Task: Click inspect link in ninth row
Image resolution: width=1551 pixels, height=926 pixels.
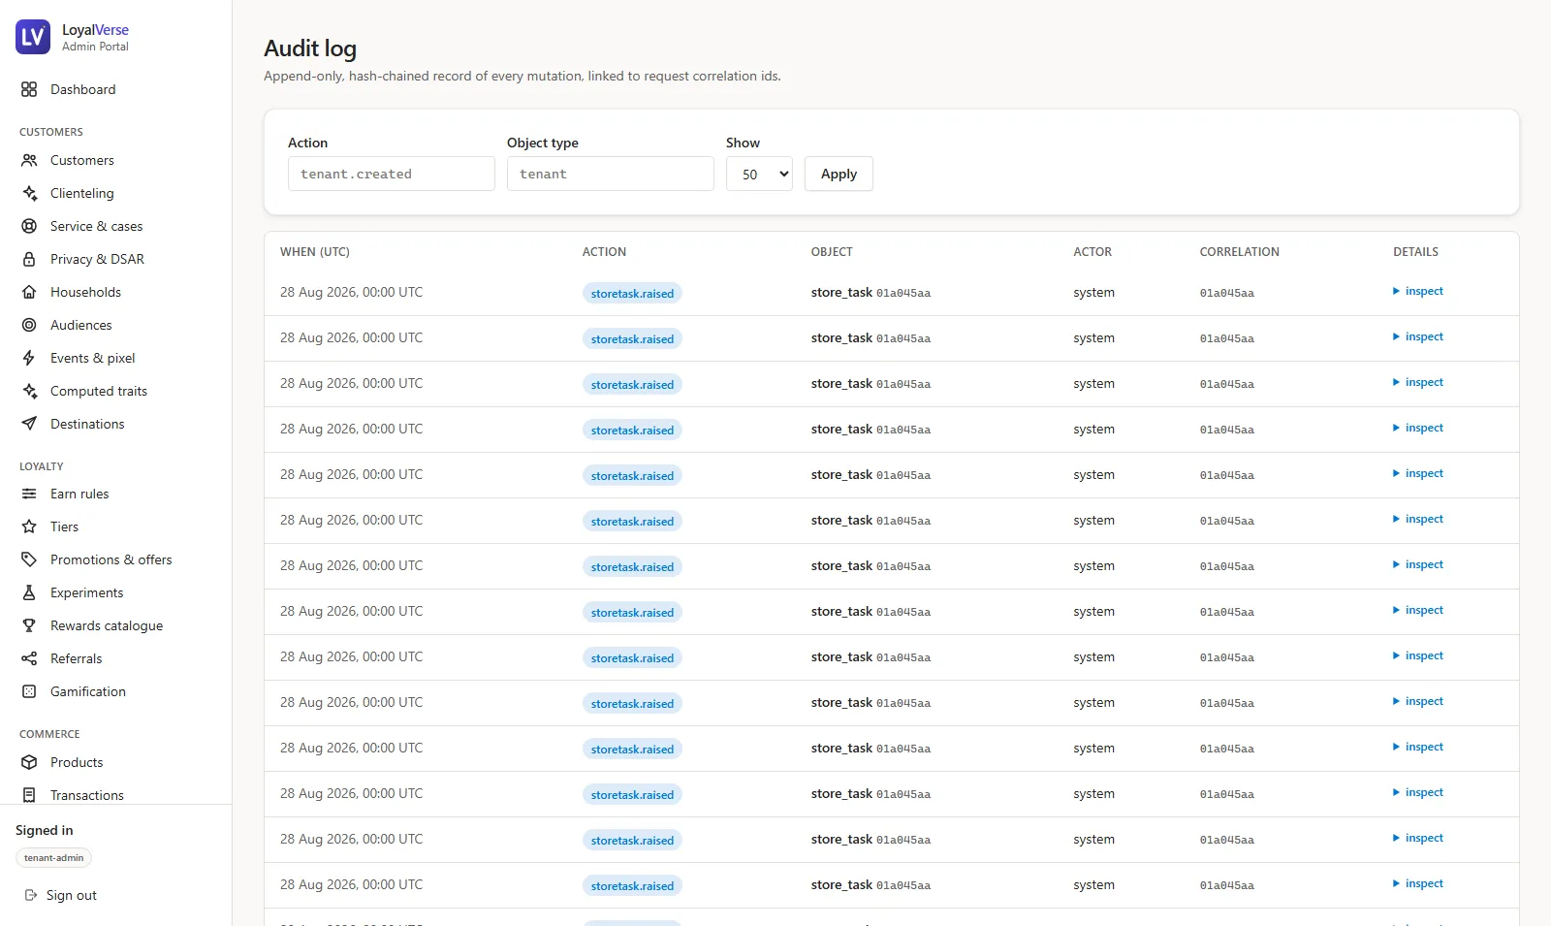Action: [x=1418, y=655]
